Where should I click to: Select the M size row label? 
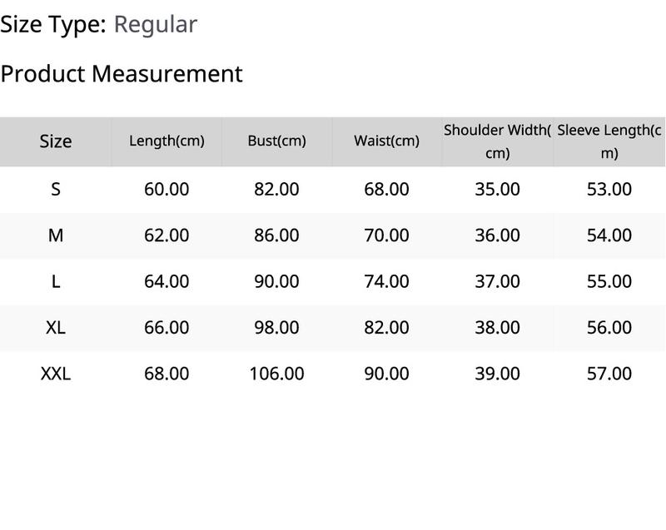tap(56, 235)
